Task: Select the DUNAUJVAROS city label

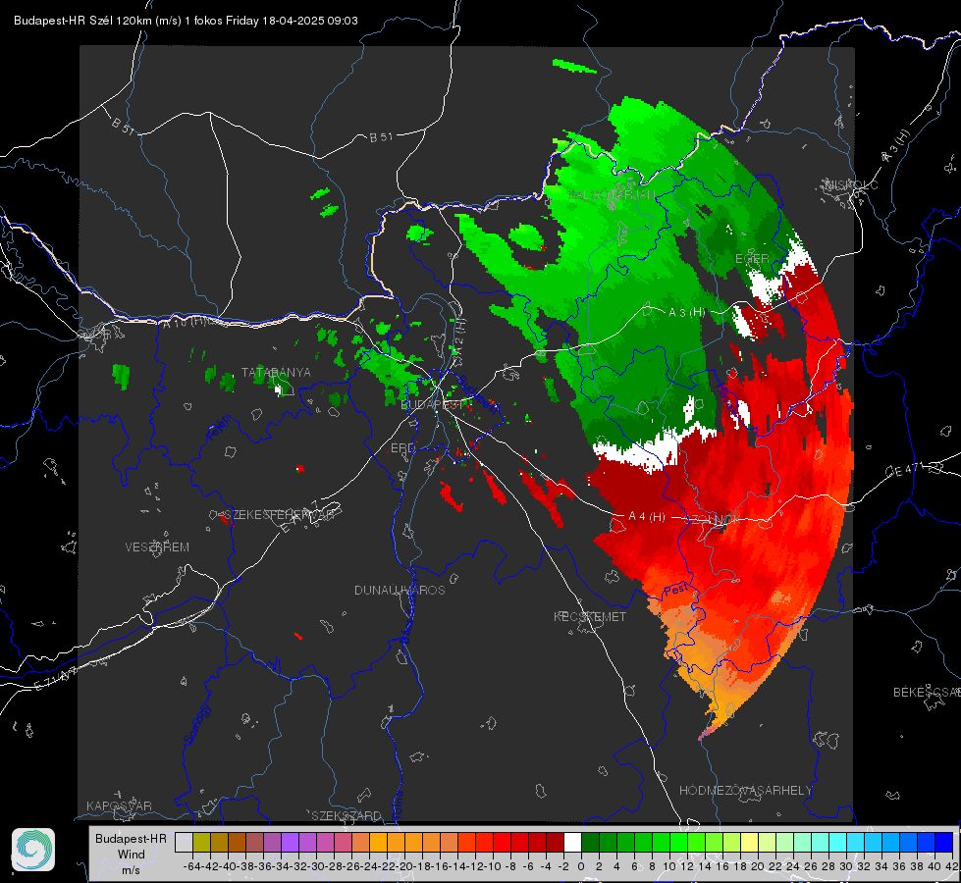Action: click(400, 590)
